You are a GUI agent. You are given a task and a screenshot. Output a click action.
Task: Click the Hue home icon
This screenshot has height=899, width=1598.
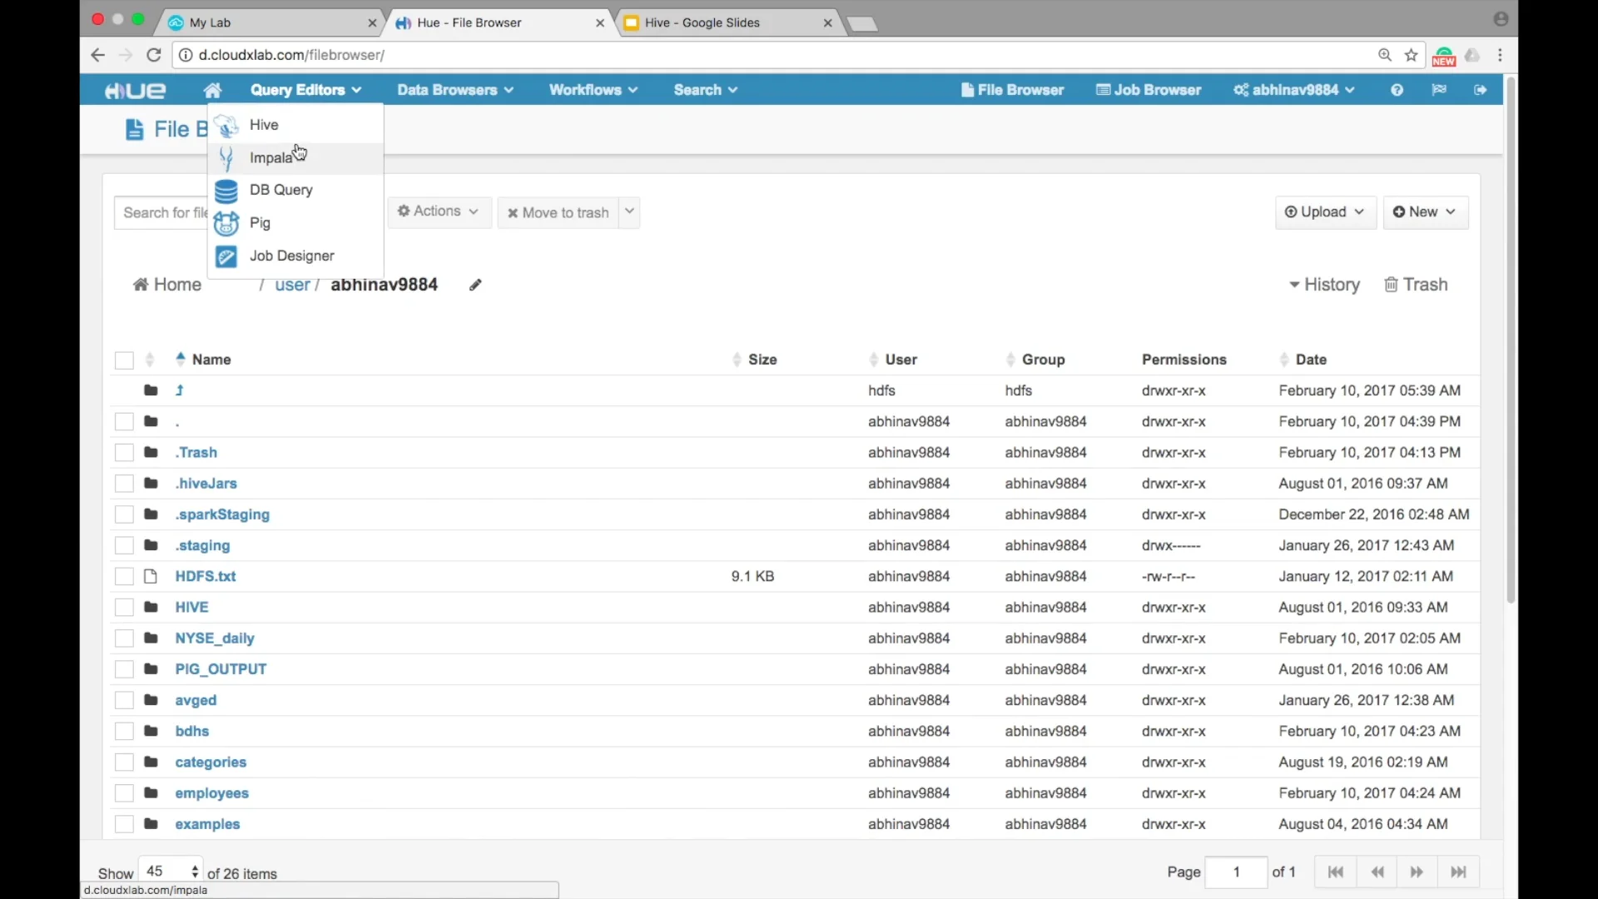tap(212, 90)
